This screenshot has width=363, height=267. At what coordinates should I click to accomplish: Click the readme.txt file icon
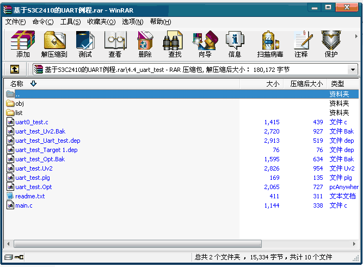click(10, 196)
